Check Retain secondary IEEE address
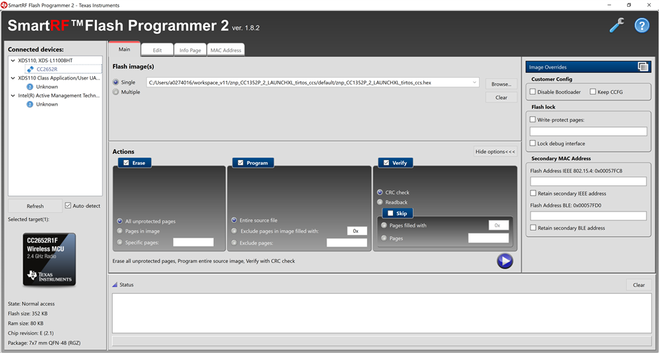Screen dimensions: 659x353 (x=533, y=193)
